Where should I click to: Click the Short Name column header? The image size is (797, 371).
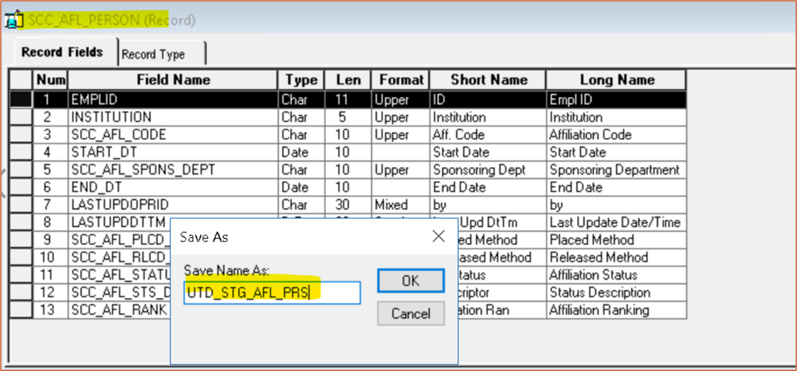(x=488, y=80)
